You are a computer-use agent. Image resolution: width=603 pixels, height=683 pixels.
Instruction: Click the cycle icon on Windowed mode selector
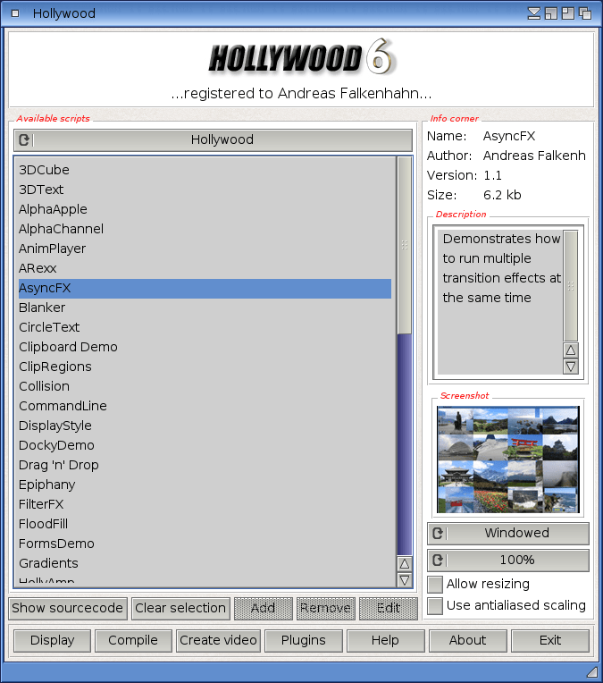pos(438,534)
